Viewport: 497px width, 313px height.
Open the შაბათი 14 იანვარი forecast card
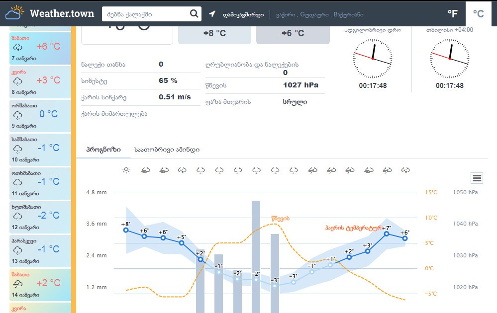click(x=40, y=285)
